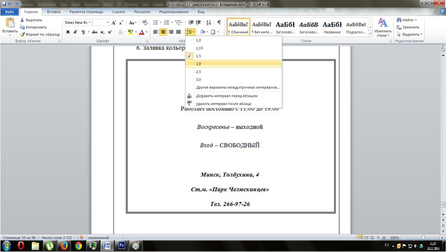Click the Заменить (Replace) button
Viewport: 446px width, 252px height.
point(411,27)
